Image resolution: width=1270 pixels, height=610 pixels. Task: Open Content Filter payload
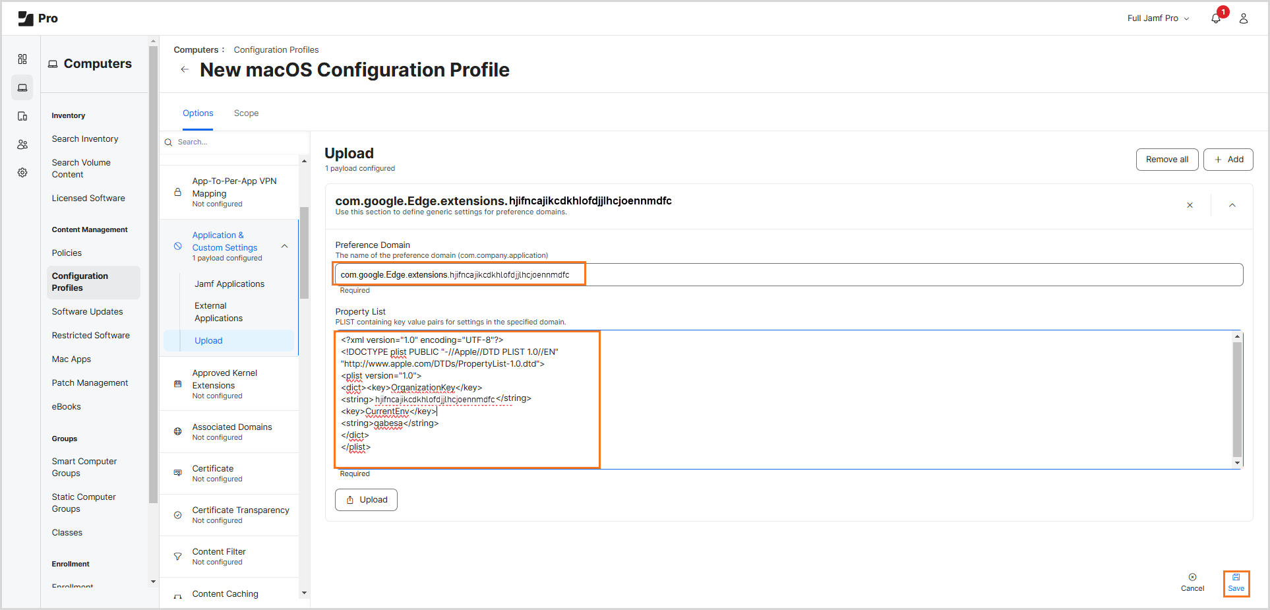coord(229,557)
